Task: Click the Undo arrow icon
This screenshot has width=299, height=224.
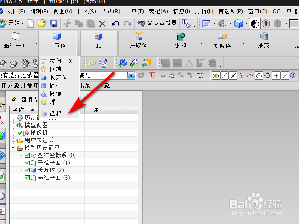Action: point(116,24)
